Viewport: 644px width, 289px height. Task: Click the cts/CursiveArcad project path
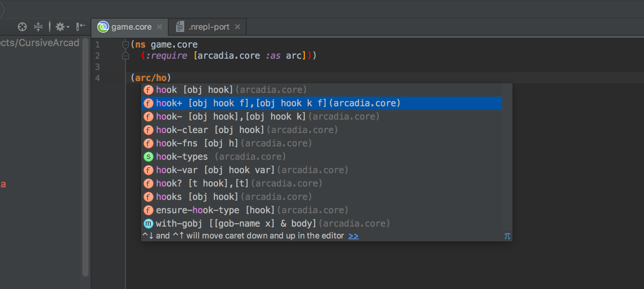pos(39,43)
